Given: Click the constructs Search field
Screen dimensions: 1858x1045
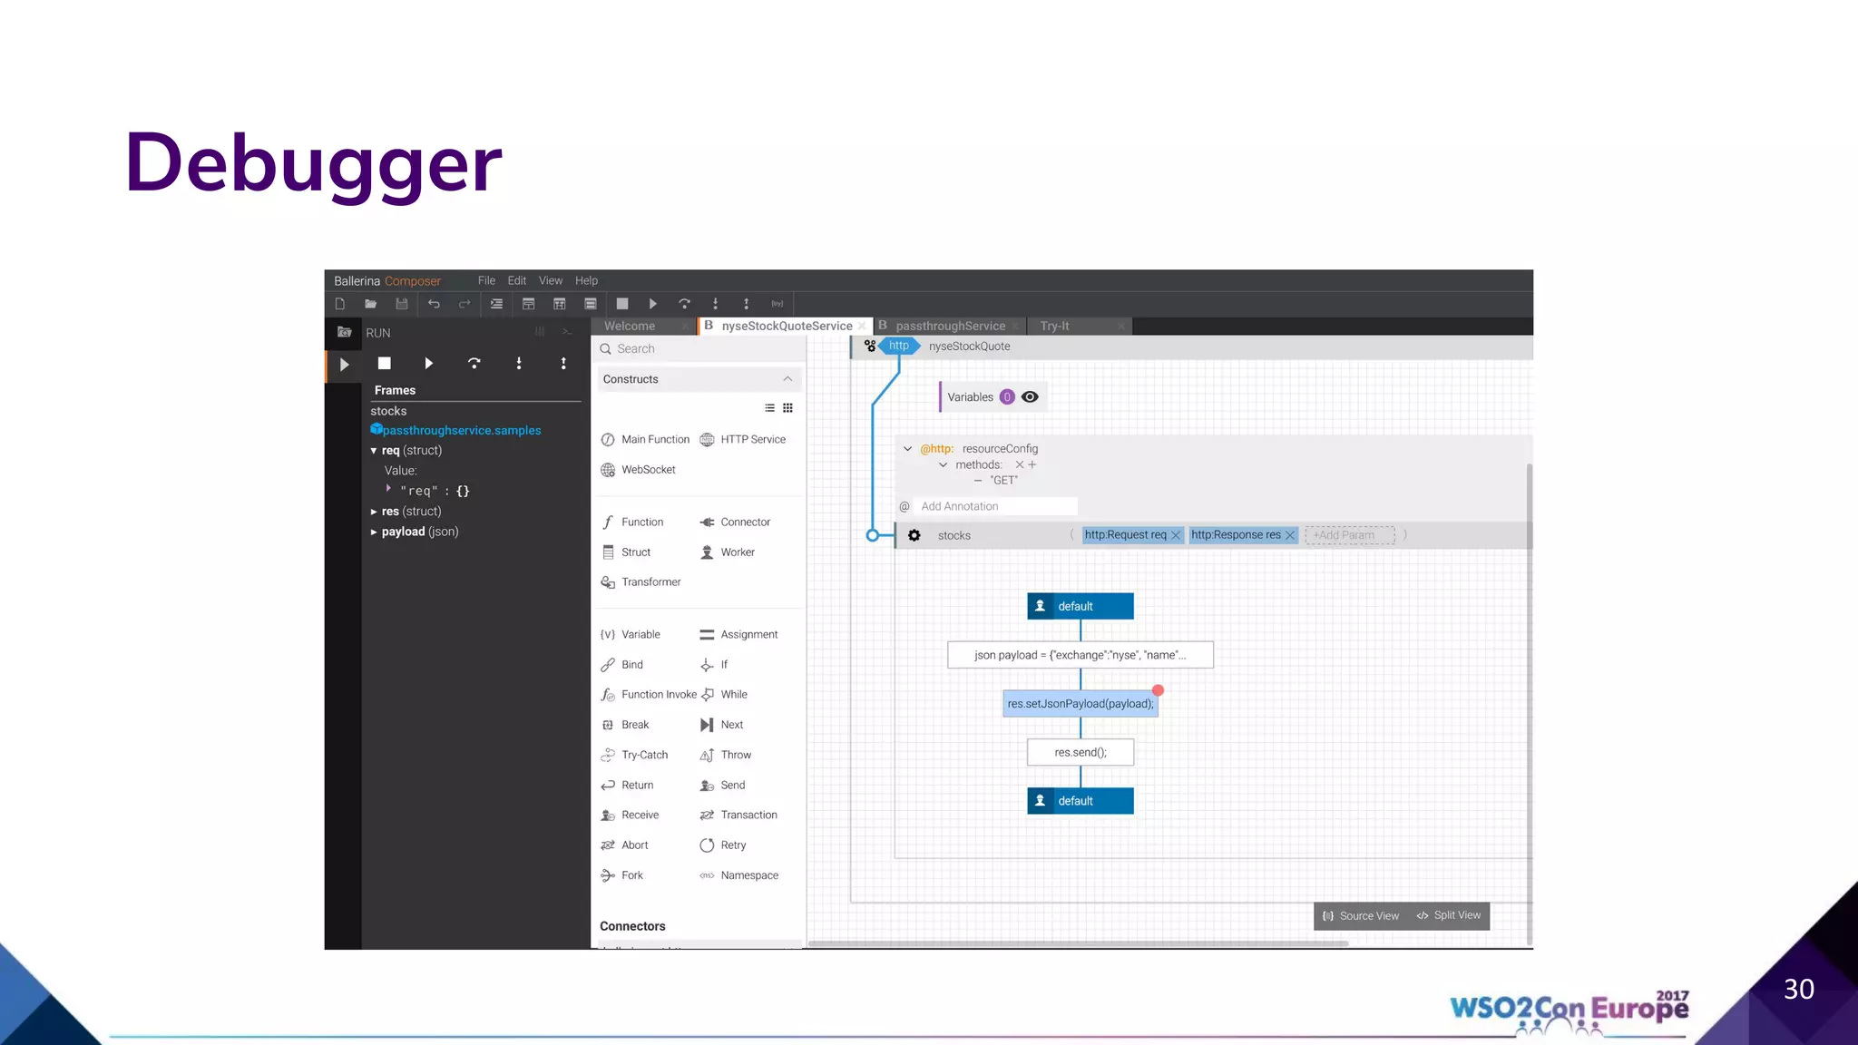Looking at the screenshot, I should coord(699,348).
